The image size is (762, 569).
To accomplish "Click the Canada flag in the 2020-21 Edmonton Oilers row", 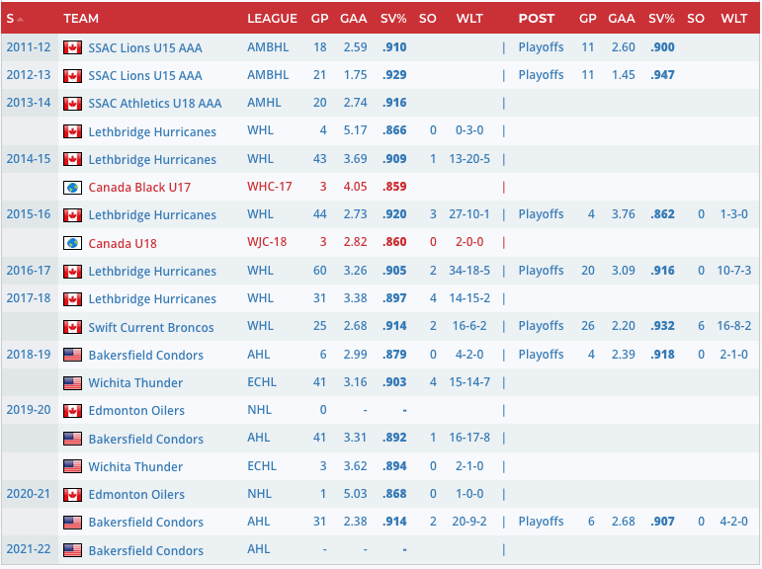I will coord(71,495).
